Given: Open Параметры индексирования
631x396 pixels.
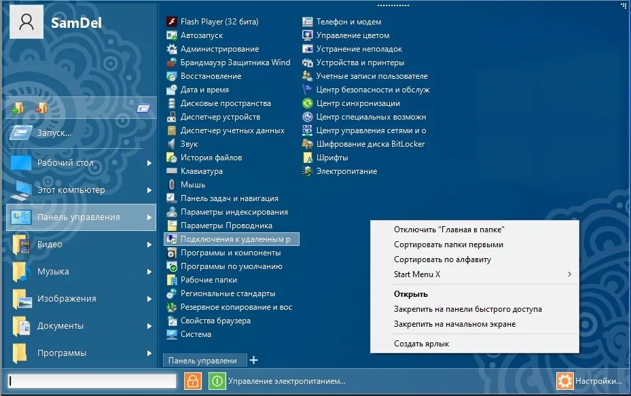Looking at the screenshot, I should (x=227, y=212).
